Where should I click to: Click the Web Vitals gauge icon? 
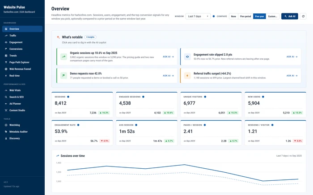tap(6, 90)
